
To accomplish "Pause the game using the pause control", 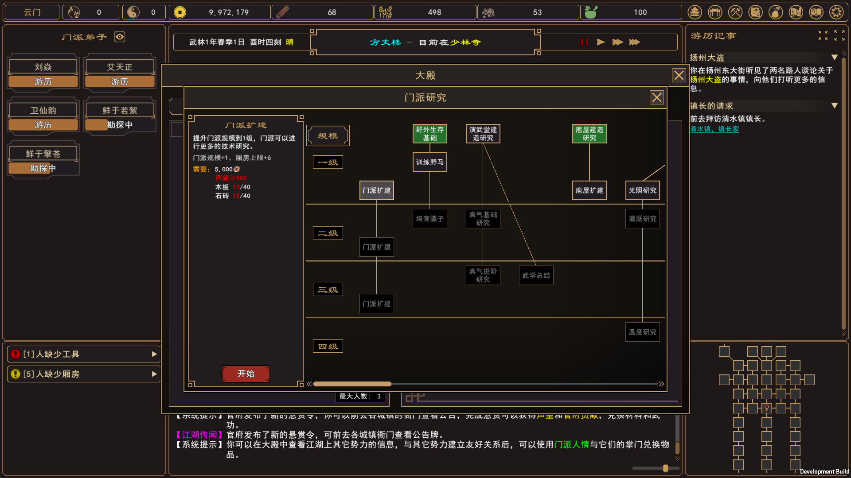I will 584,42.
